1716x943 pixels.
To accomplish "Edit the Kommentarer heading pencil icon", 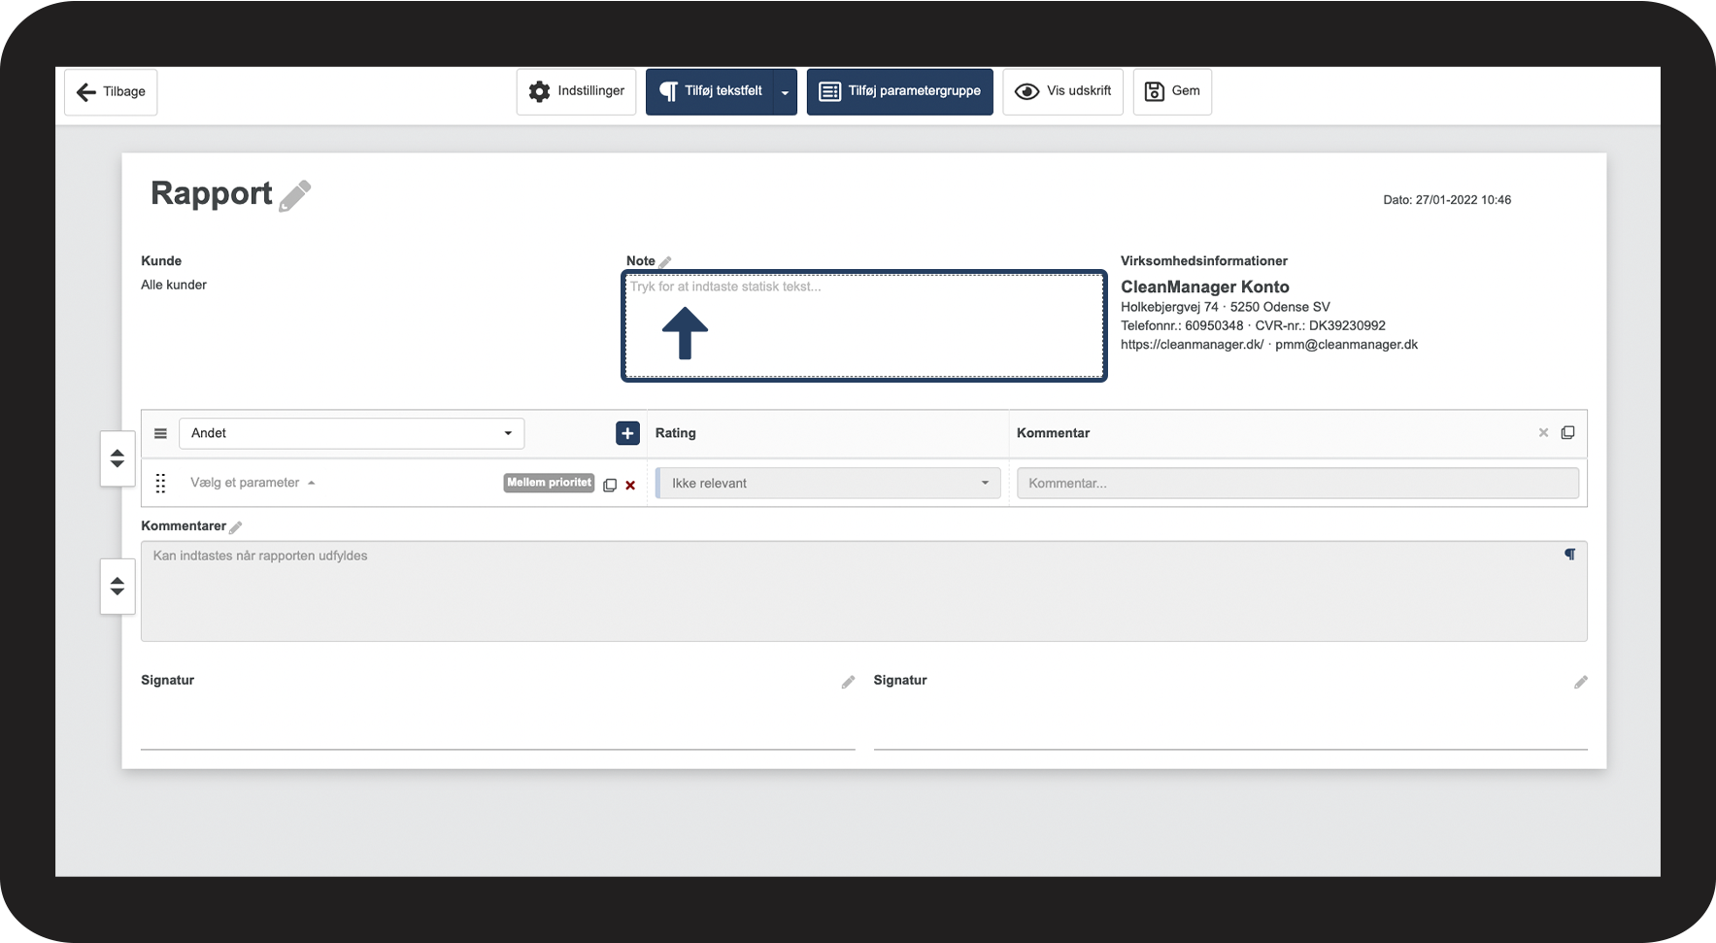I will (236, 527).
